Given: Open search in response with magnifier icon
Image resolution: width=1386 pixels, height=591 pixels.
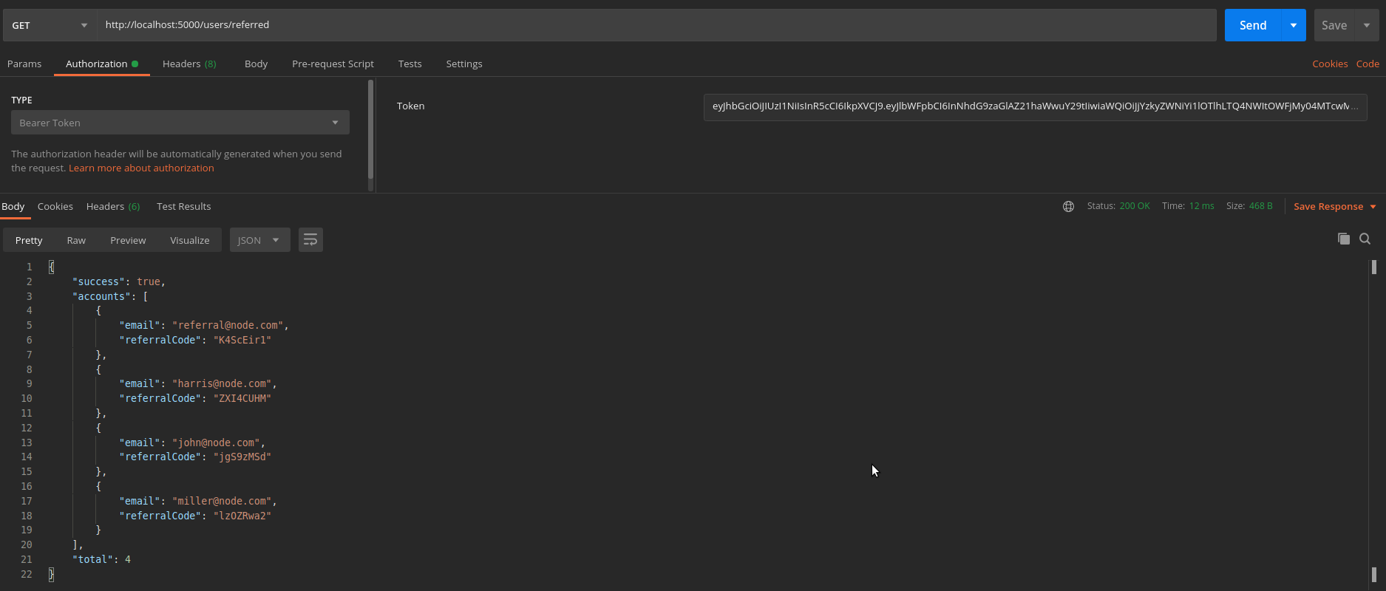Looking at the screenshot, I should pyautogui.click(x=1365, y=239).
